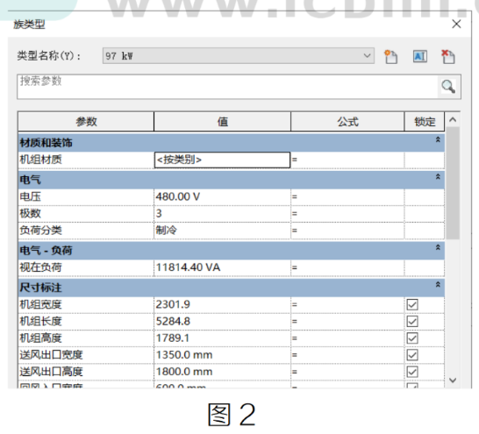Open the 类型名称 dropdown showing 97 kW
The width and height of the screenshot is (479, 434).
point(239,56)
